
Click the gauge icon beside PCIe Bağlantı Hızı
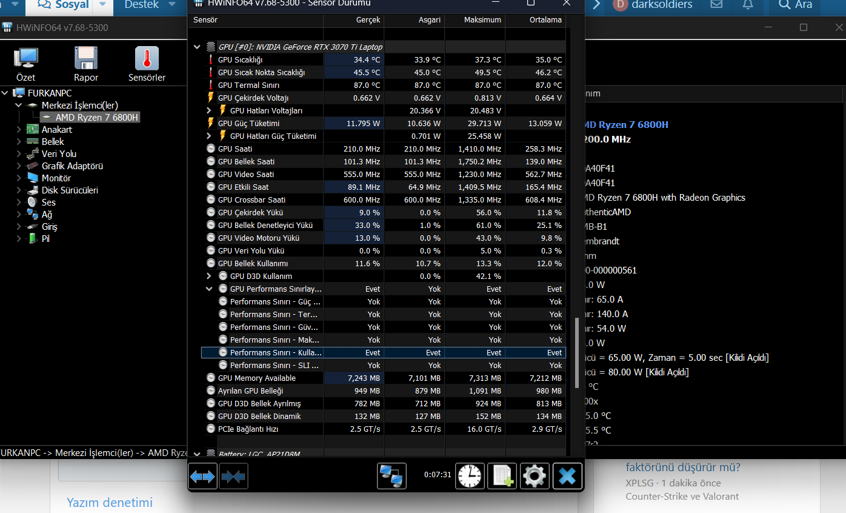click(x=211, y=429)
